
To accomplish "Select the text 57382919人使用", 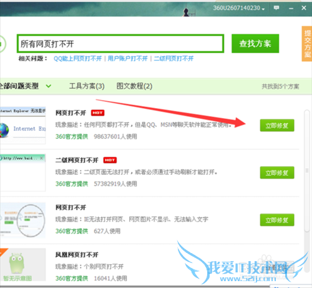I will click(115, 184).
